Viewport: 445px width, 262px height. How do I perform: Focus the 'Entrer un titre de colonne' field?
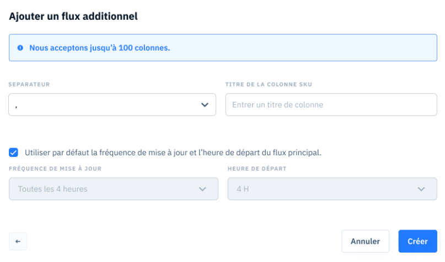tap(331, 105)
